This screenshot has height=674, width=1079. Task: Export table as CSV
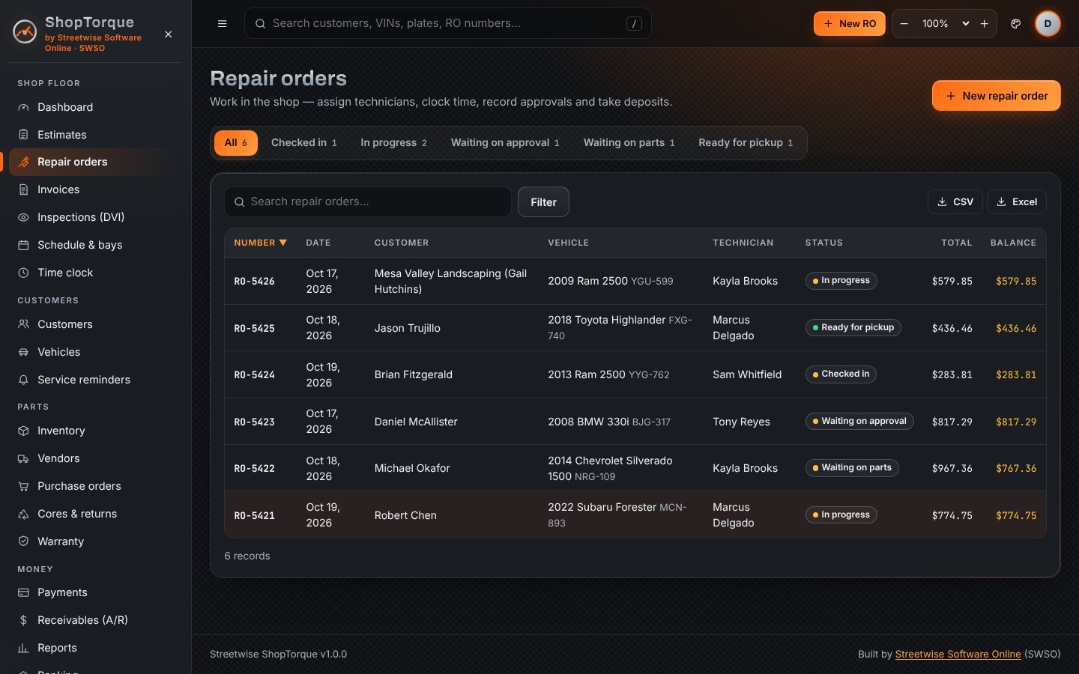955,201
